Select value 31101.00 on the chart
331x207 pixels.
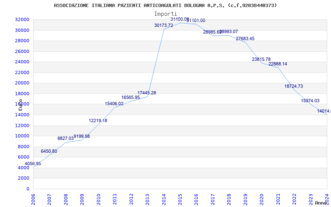[x=196, y=21]
